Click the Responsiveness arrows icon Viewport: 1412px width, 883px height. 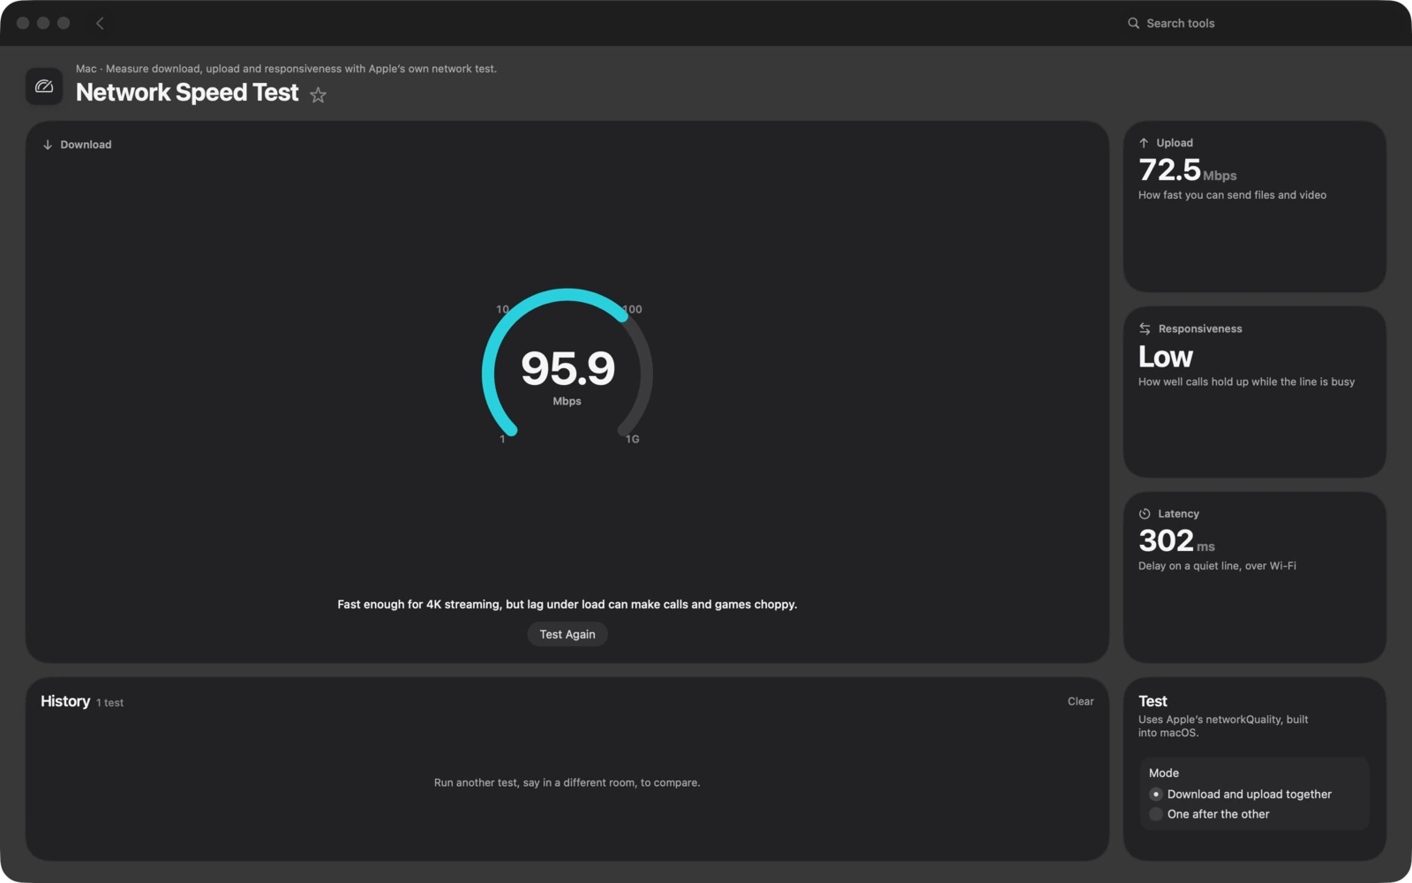click(x=1145, y=328)
